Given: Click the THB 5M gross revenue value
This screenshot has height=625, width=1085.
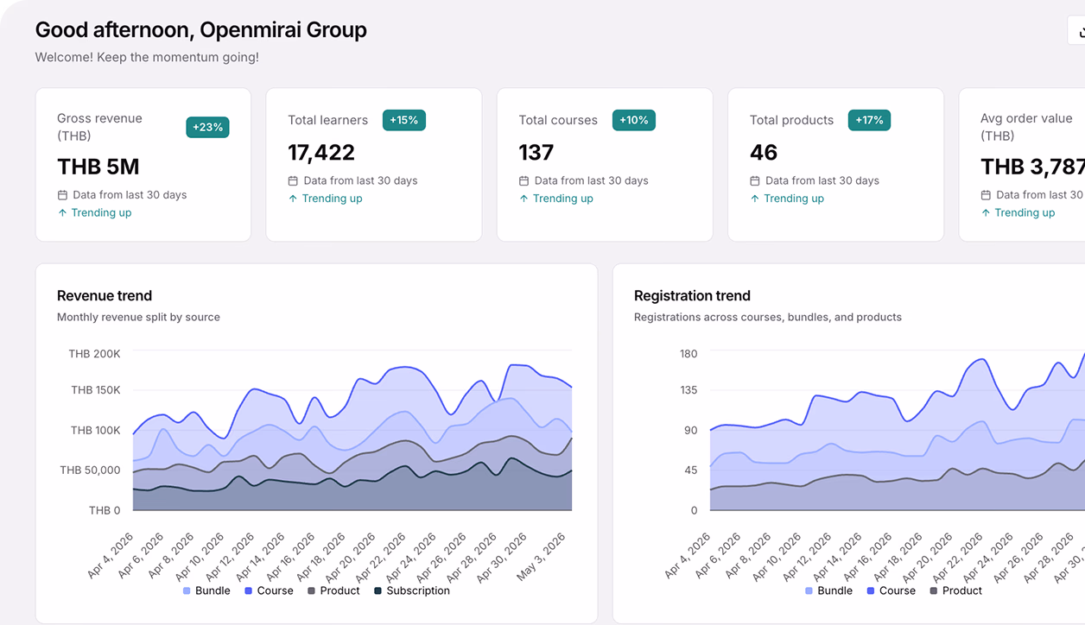Looking at the screenshot, I should (98, 167).
